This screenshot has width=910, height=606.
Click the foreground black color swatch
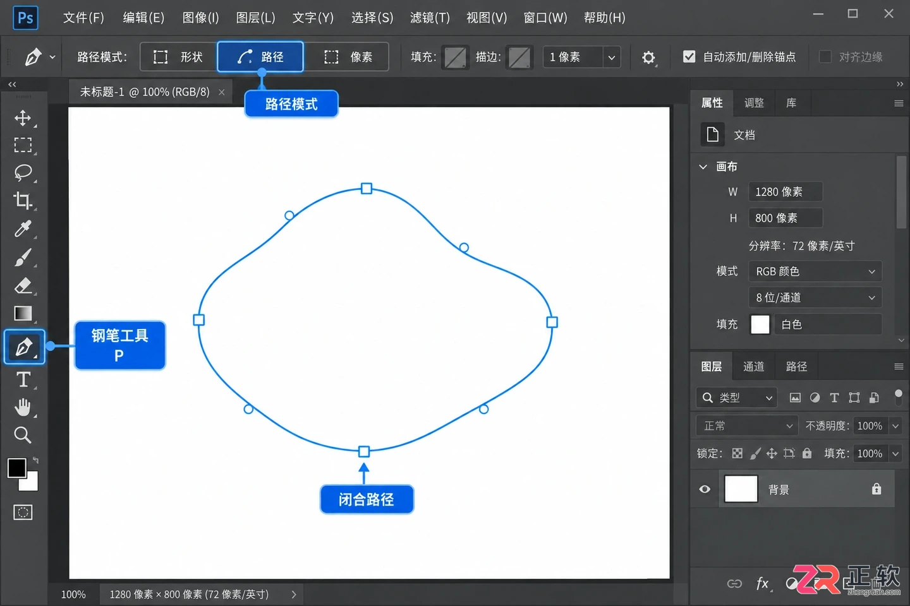(x=17, y=468)
